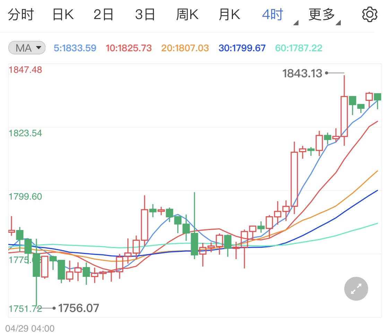Switch to 分时 tab
Viewport: 390px width, 335px height.
pyautogui.click(x=21, y=15)
